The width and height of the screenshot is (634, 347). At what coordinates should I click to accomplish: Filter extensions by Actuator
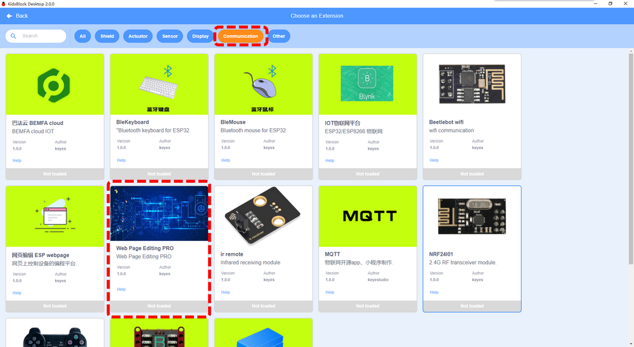click(x=138, y=36)
